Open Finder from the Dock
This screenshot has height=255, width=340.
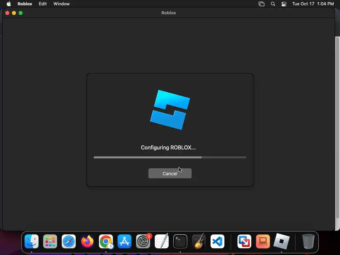pyautogui.click(x=32, y=241)
